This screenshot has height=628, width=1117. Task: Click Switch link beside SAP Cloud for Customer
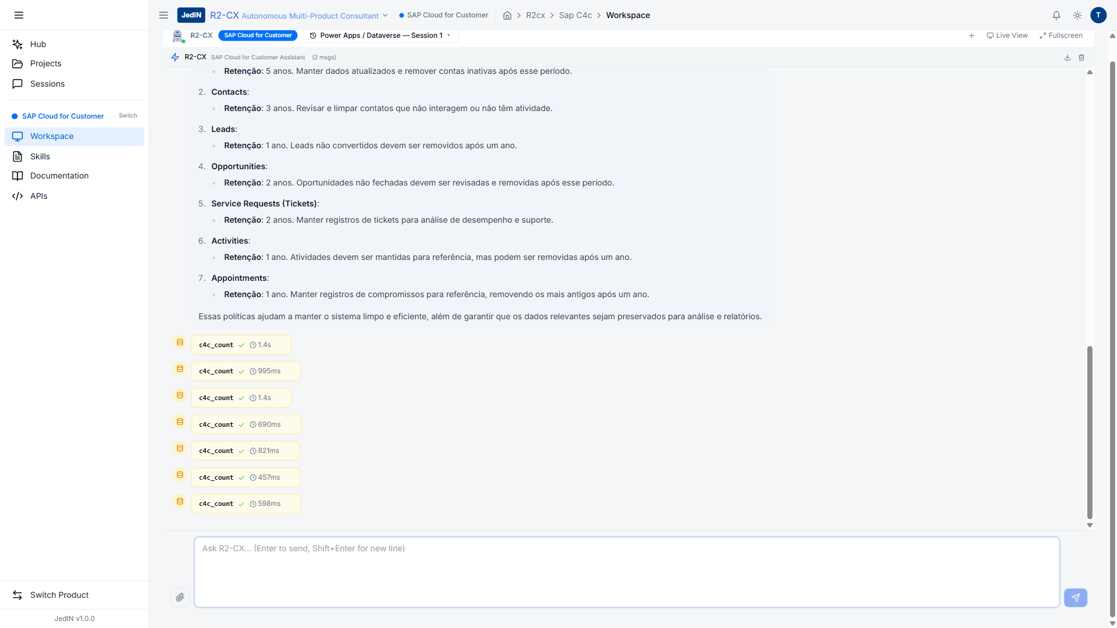128,116
